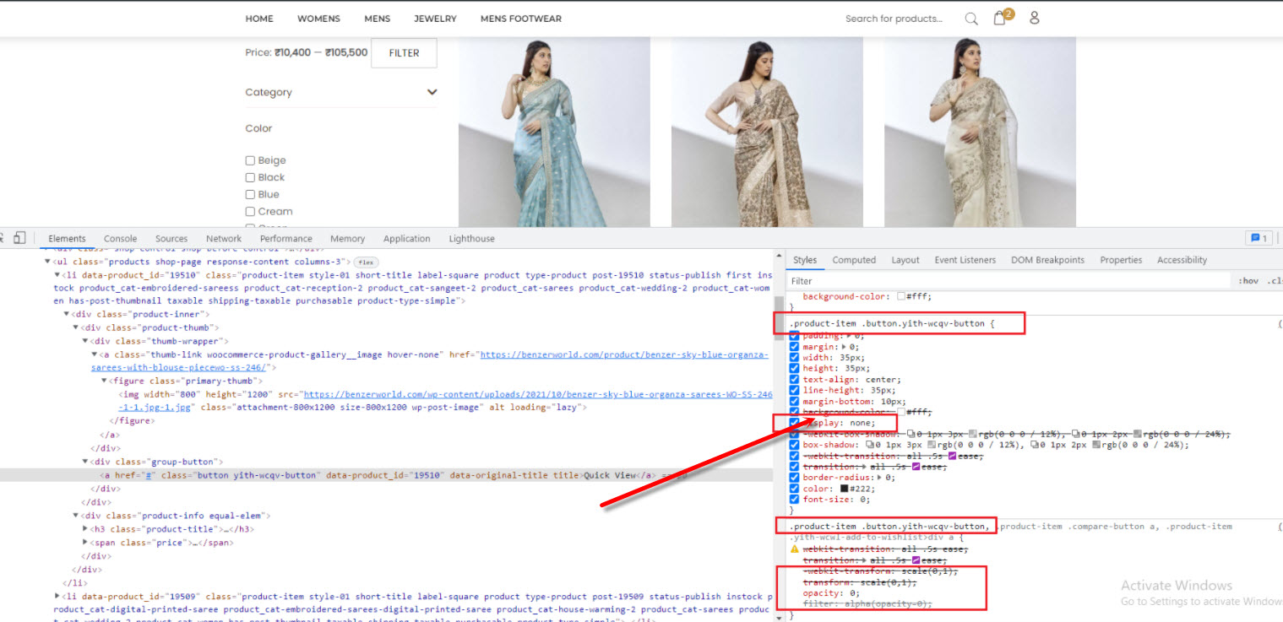Go to the HOME menu link

coord(259,19)
